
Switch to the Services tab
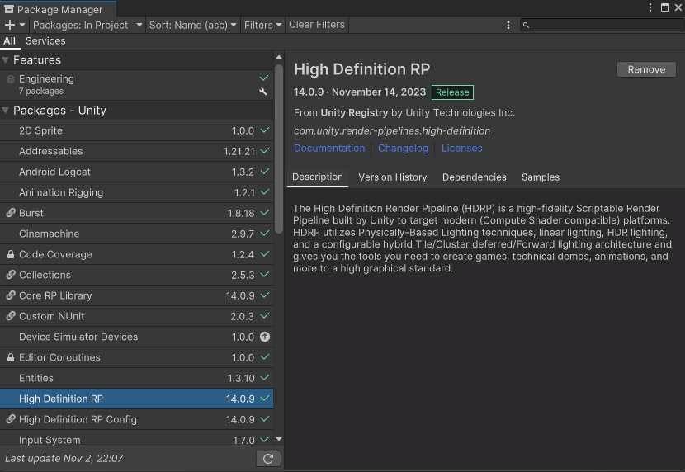45,41
